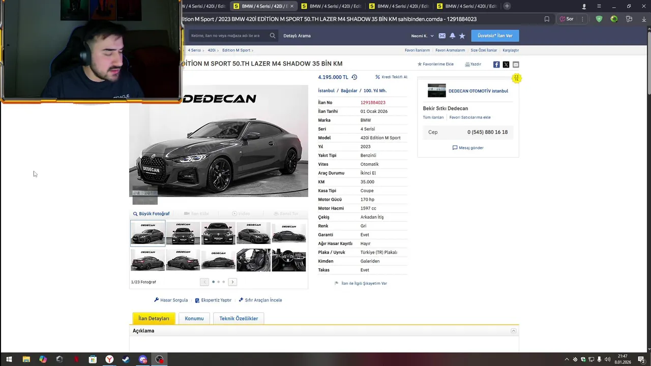651x366 pixels.
Task: Share the listing on X
Action: coord(506,65)
